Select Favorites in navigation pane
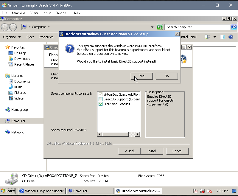 click(15, 47)
